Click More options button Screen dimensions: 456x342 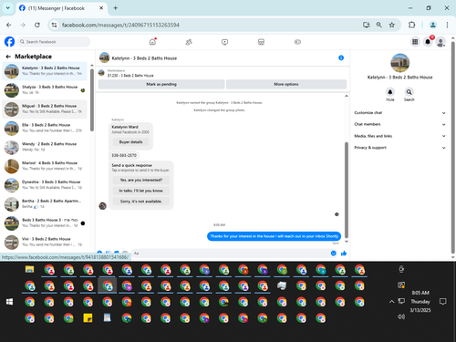(286, 84)
